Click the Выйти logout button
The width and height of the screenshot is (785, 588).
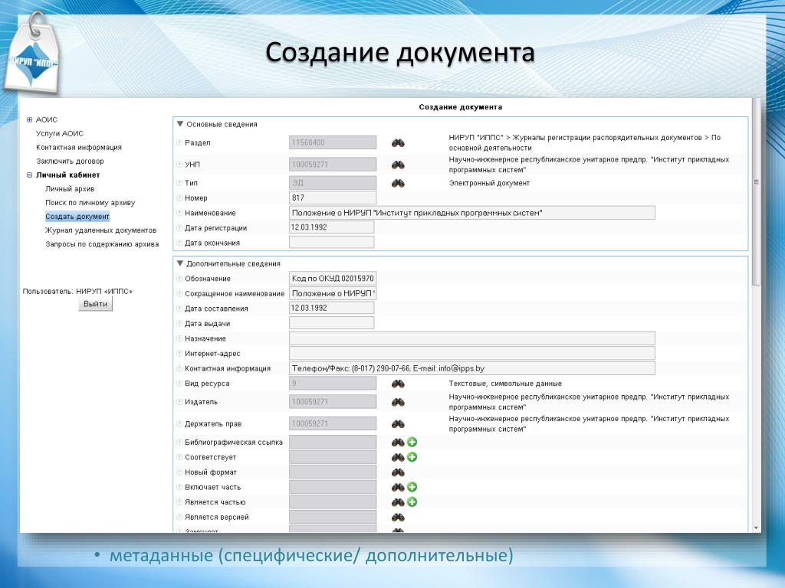point(95,304)
